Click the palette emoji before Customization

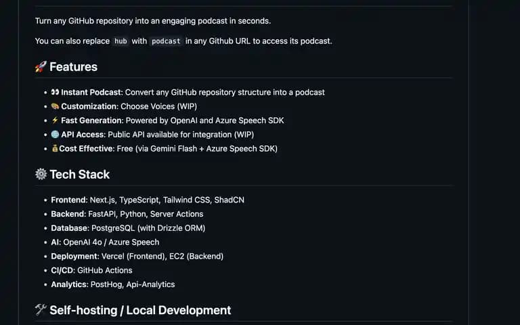(x=55, y=106)
